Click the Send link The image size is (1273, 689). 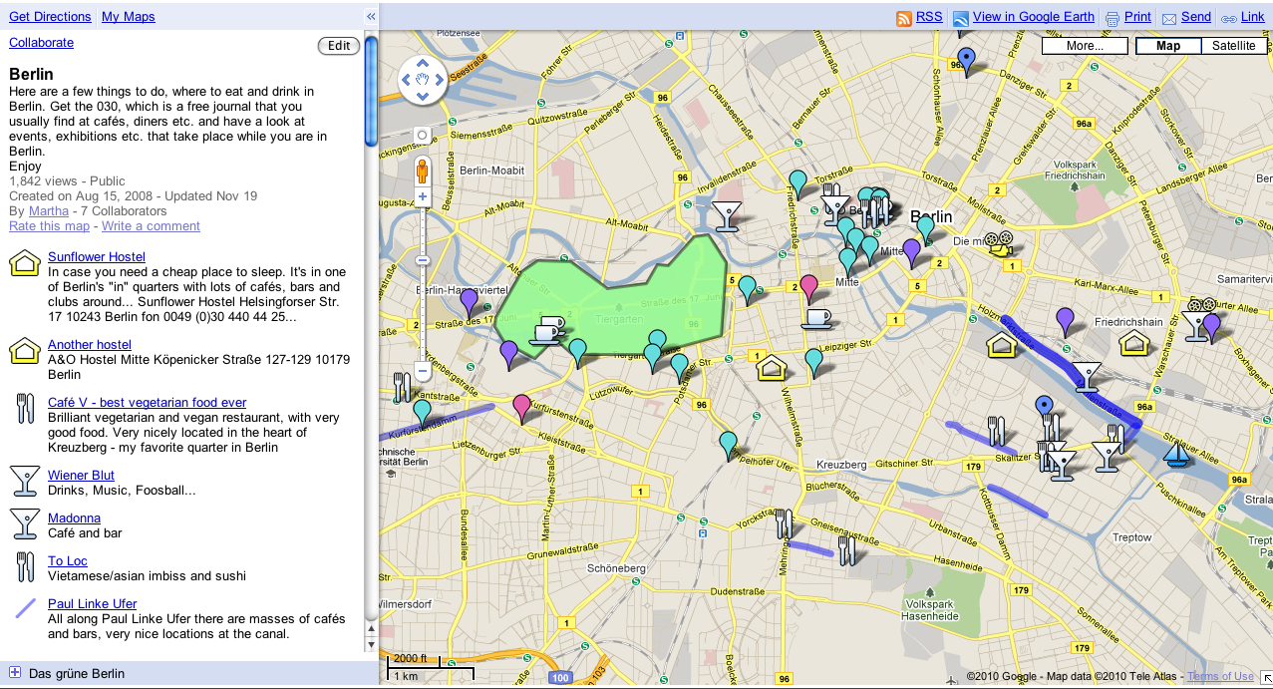pos(1196,17)
